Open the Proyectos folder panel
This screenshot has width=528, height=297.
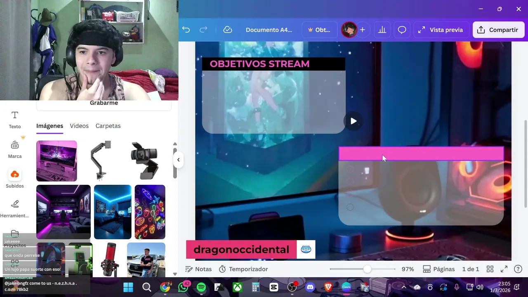pos(15,238)
